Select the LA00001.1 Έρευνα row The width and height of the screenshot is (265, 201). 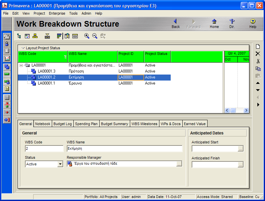click(94, 83)
